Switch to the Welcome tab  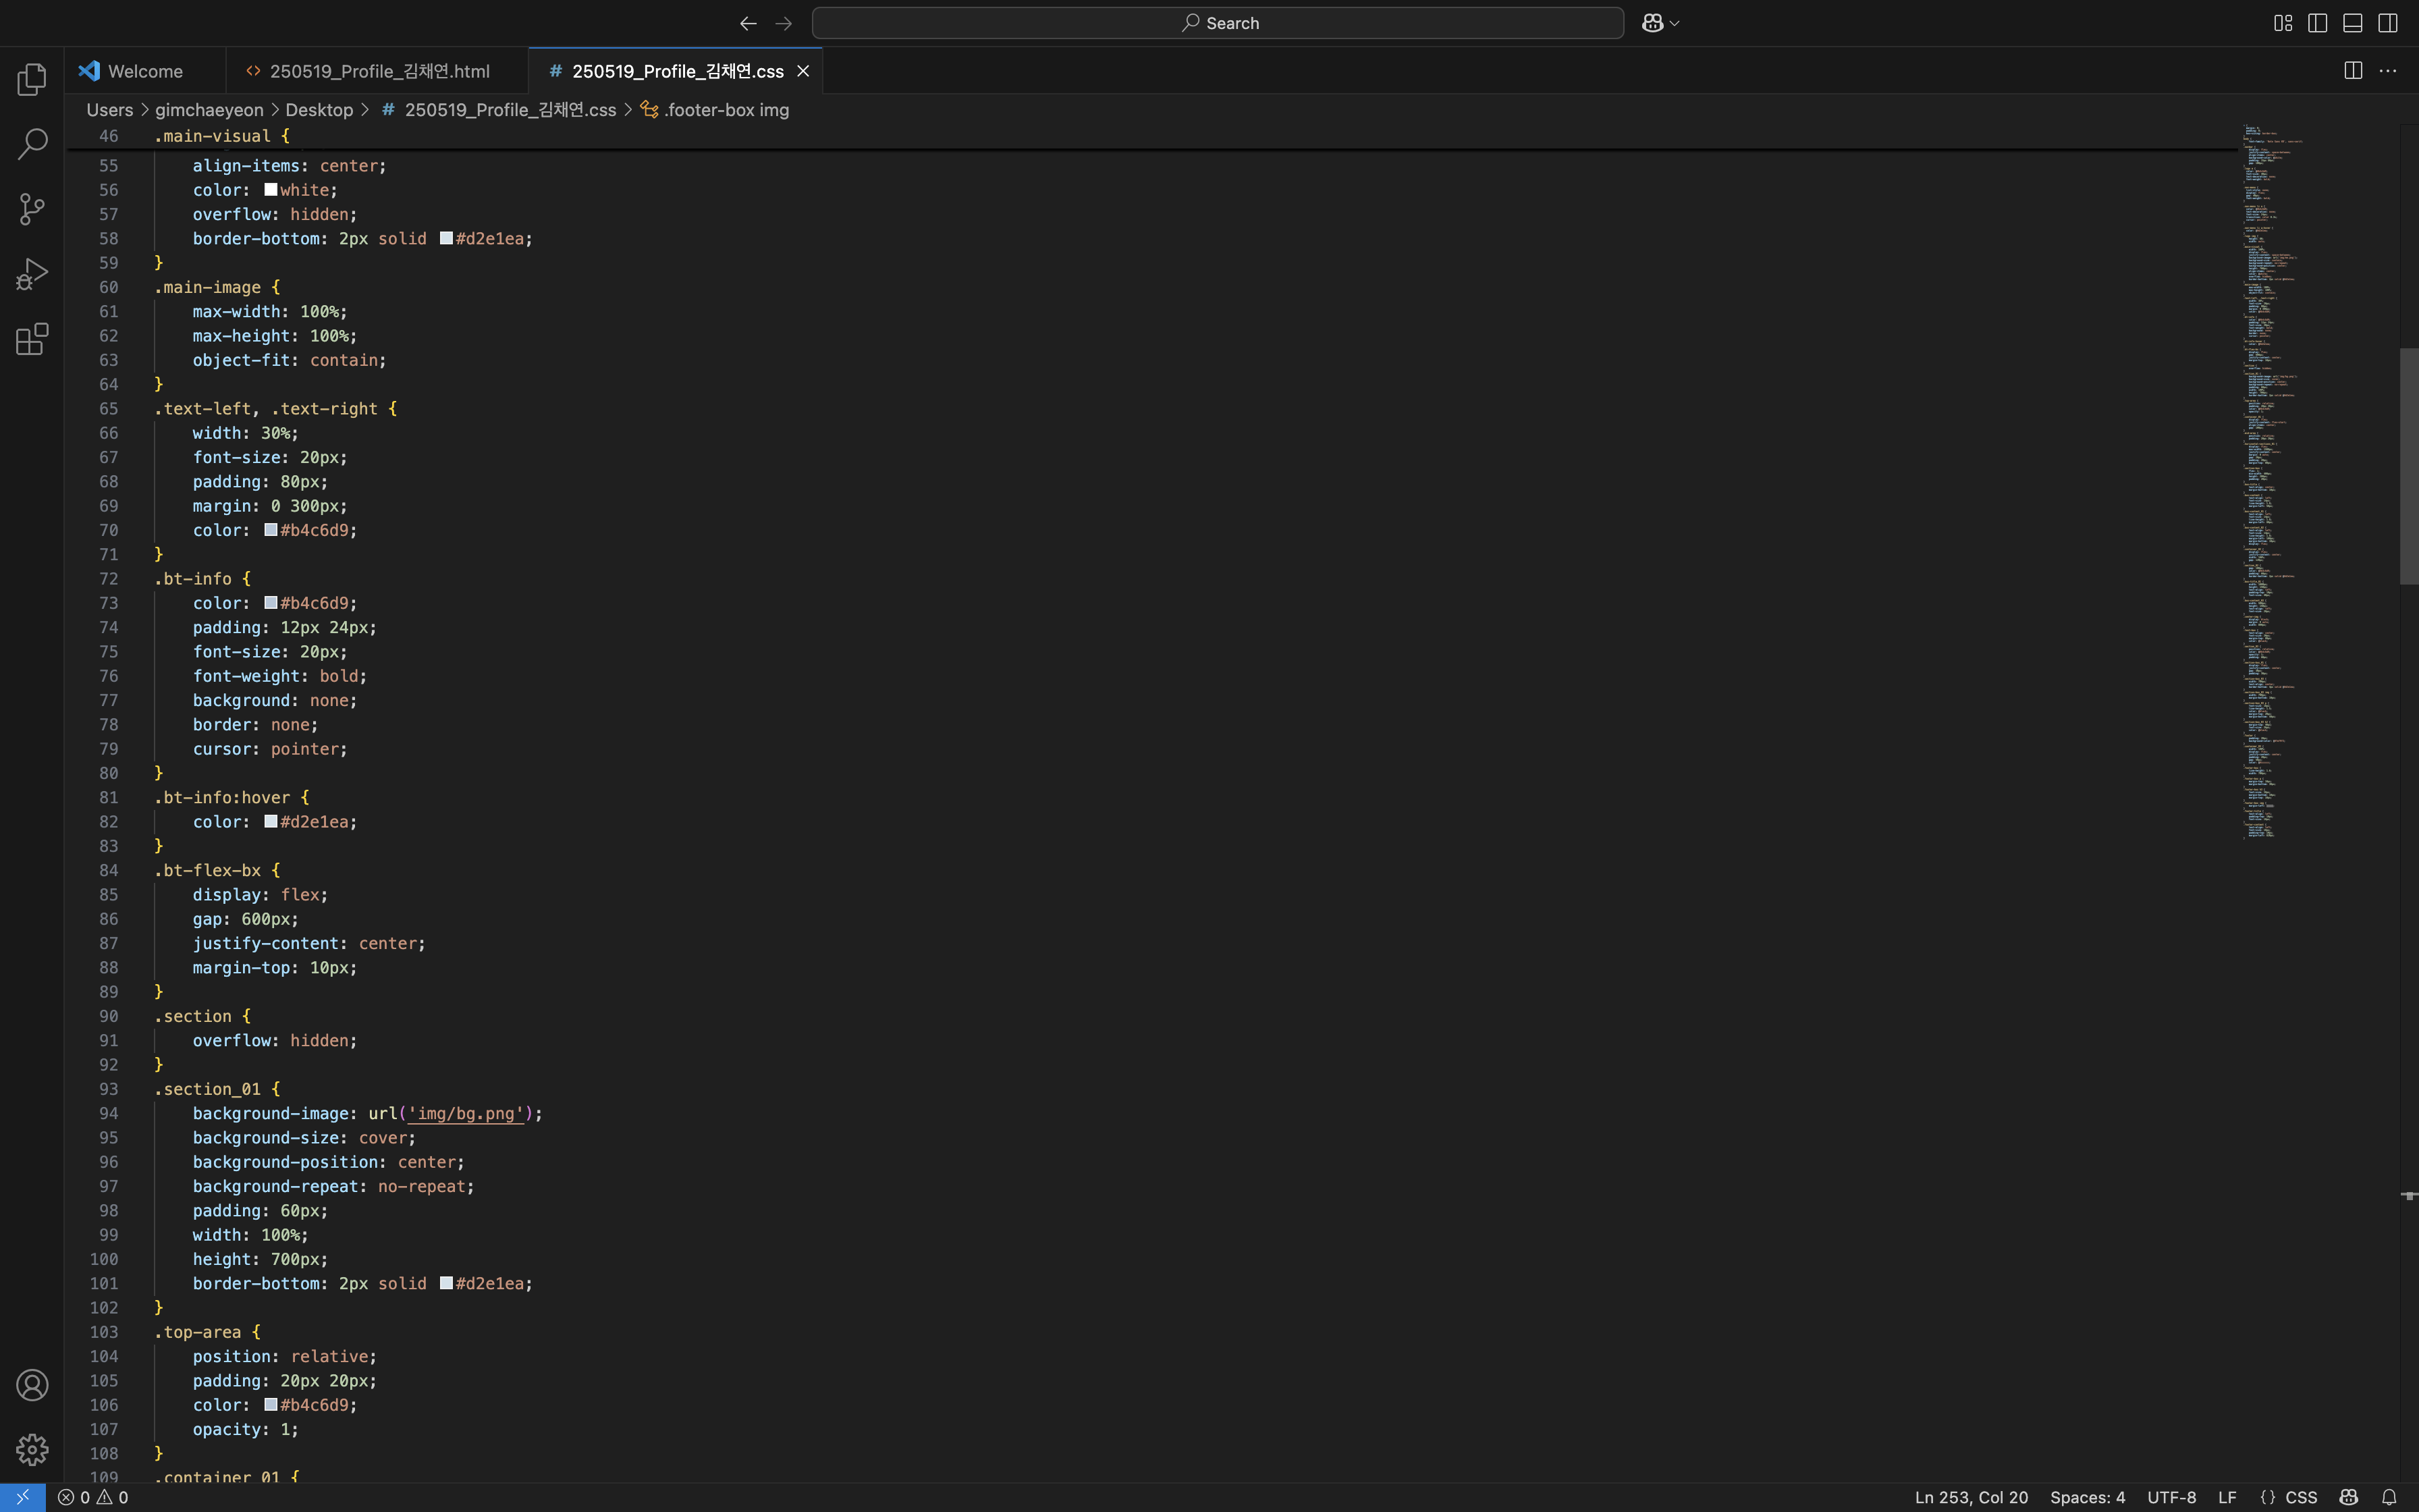[x=145, y=71]
